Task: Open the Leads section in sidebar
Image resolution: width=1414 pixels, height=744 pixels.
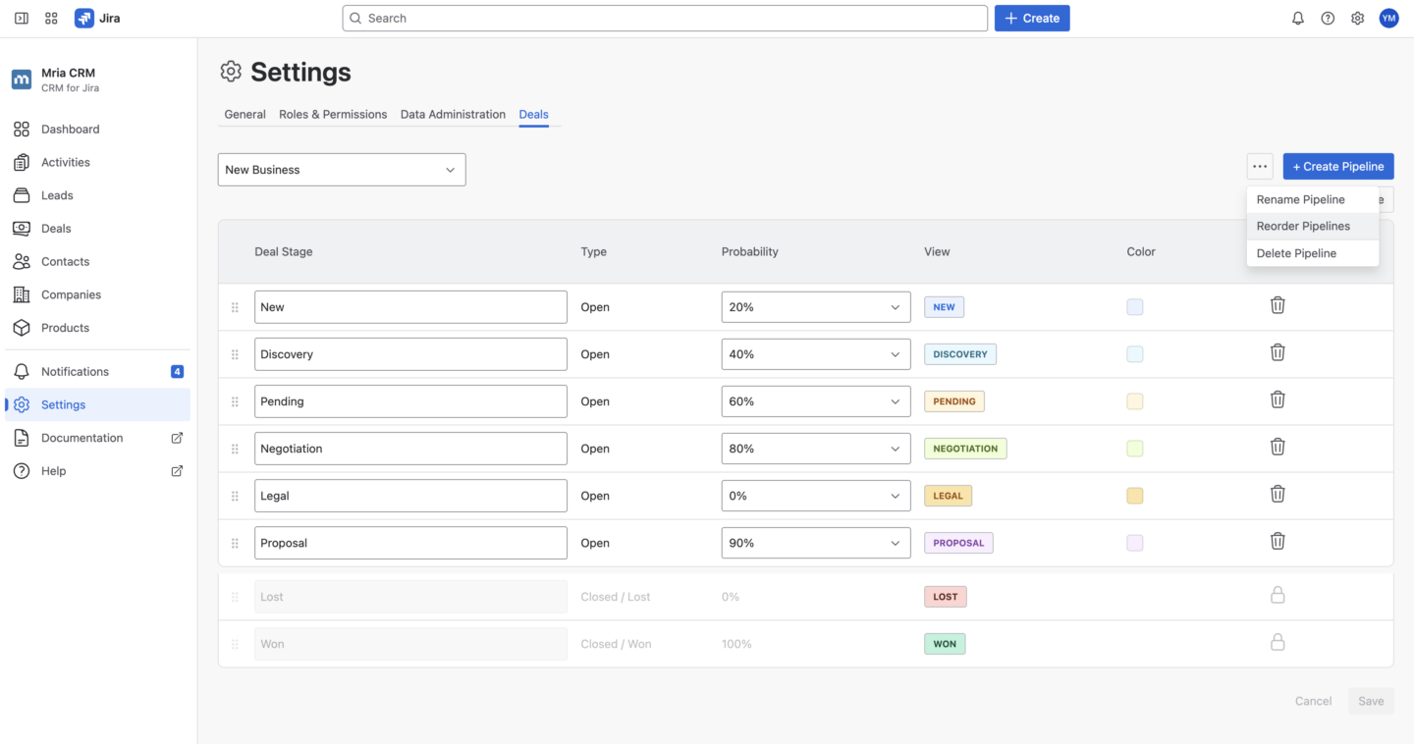Action: [x=57, y=194]
